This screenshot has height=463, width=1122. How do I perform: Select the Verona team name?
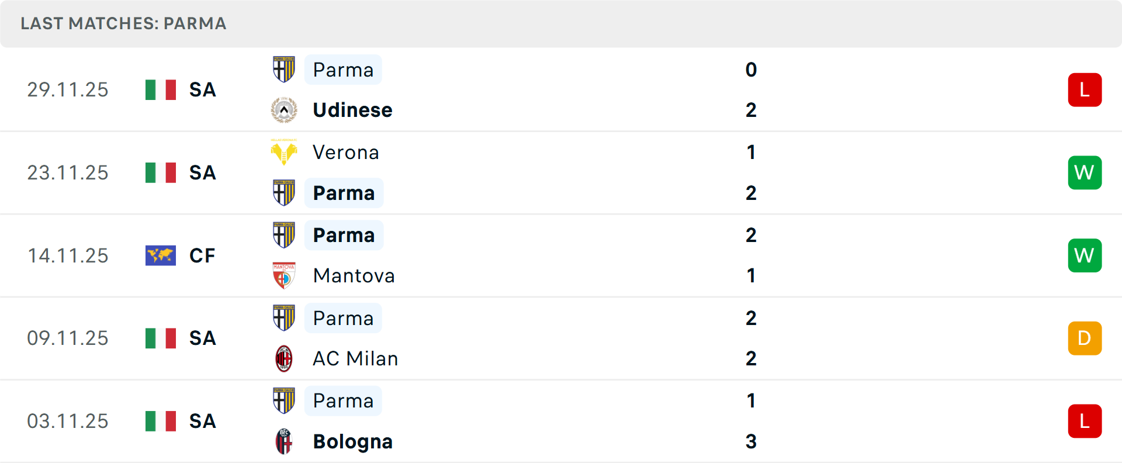pyautogui.click(x=346, y=152)
